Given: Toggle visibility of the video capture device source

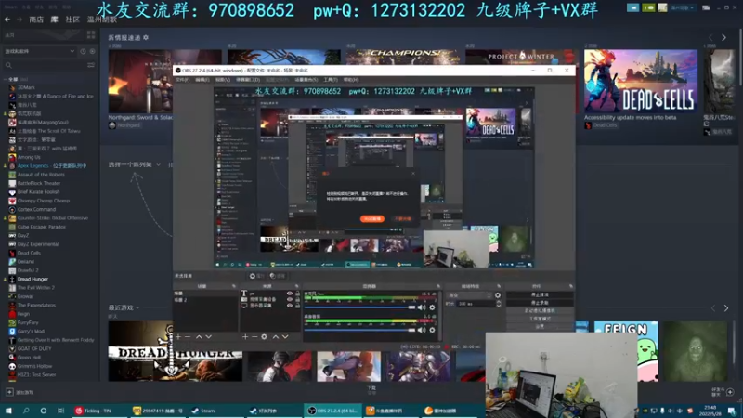Looking at the screenshot, I should coord(290,299).
